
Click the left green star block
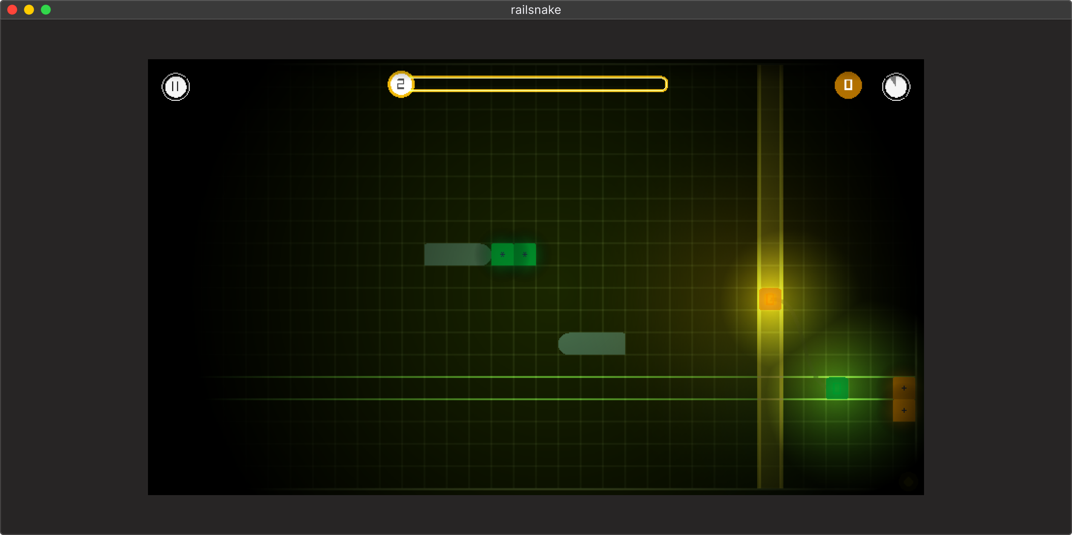(x=502, y=254)
